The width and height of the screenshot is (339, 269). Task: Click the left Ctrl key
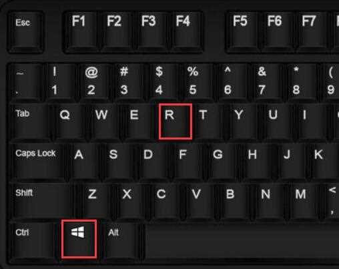click(x=33, y=240)
